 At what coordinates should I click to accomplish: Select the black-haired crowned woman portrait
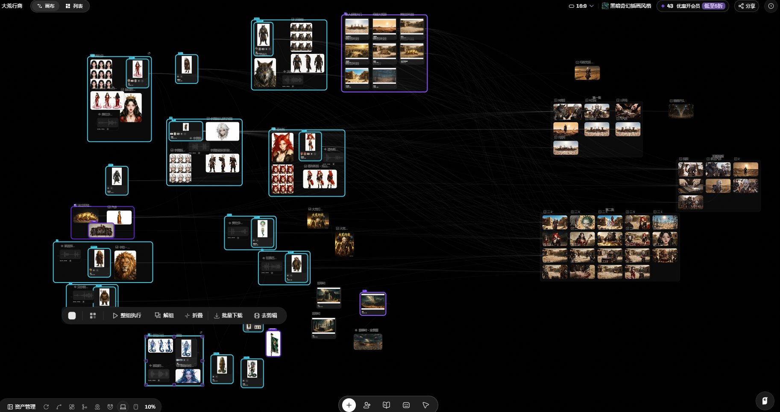pos(131,108)
